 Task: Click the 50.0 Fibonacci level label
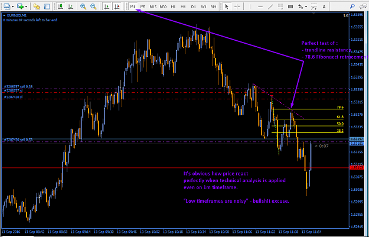click(340, 124)
